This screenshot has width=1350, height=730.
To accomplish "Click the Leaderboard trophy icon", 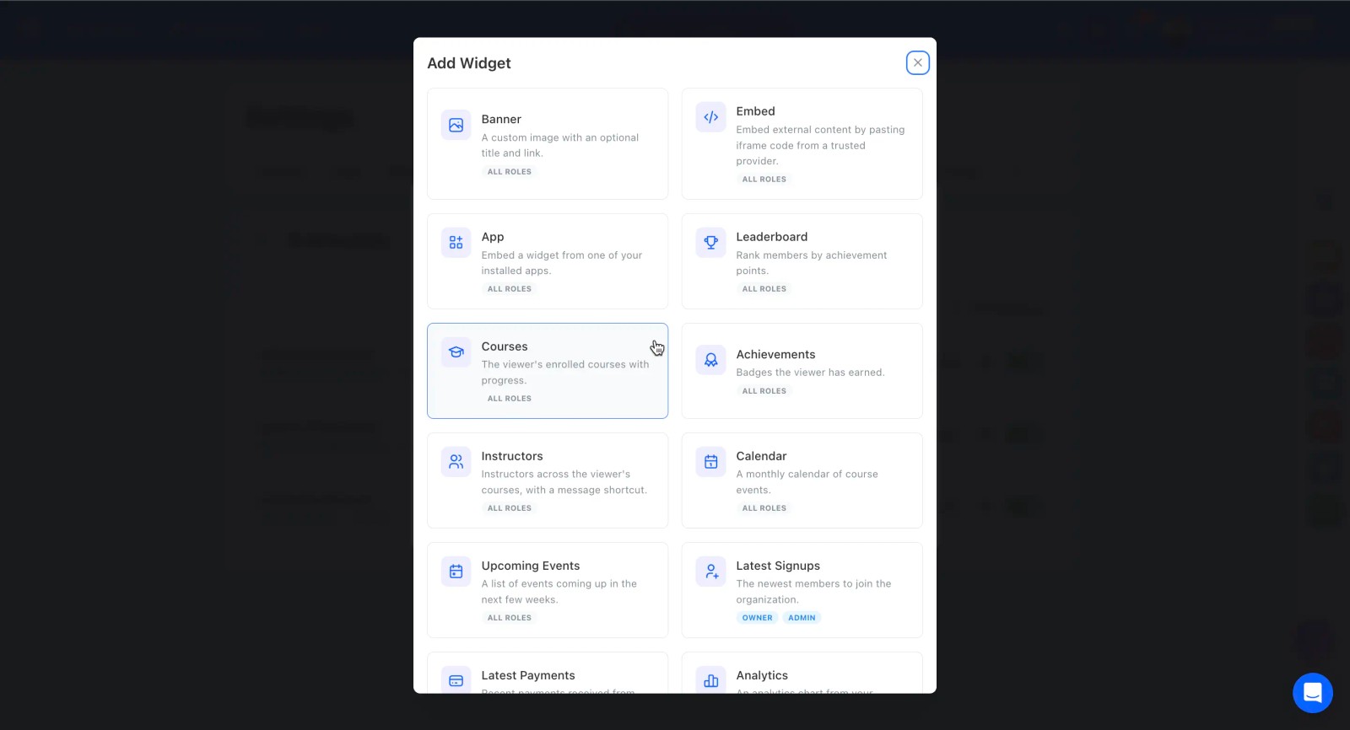I will [x=710, y=243].
